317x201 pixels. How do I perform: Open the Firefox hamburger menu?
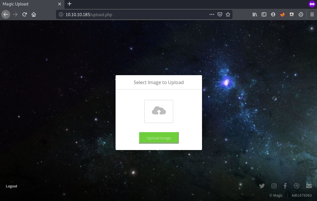[x=312, y=14]
